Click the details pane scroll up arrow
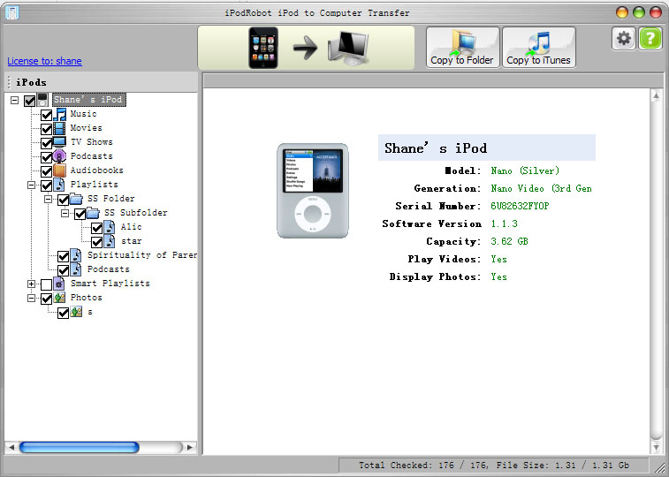This screenshot has width=669, height=477. [x=657, y=96]
